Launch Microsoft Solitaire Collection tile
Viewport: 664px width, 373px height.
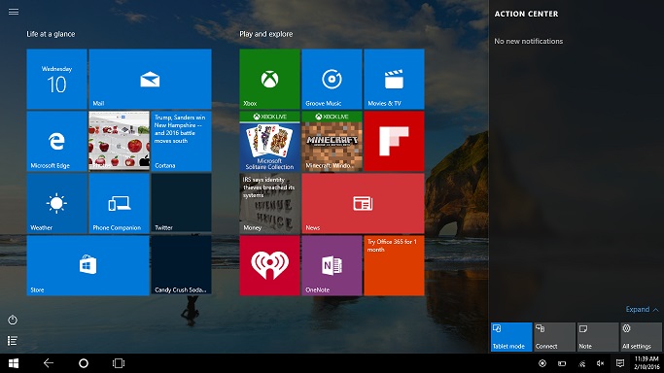[x=269, y=141]
